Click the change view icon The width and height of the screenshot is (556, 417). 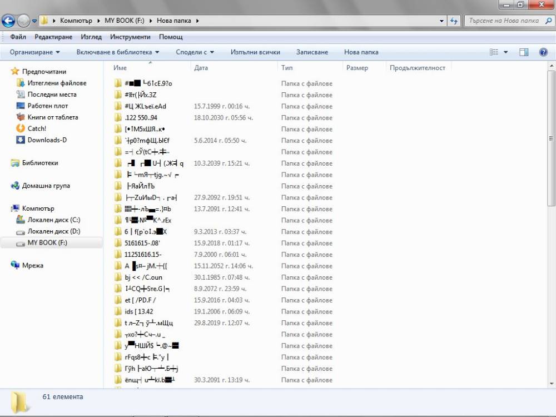(494, 52)
